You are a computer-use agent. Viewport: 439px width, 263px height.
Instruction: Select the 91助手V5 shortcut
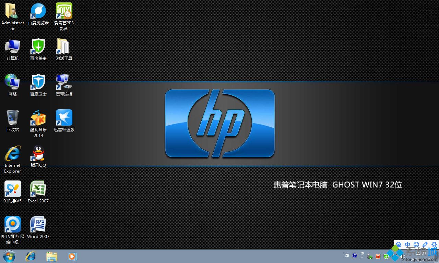tap(13, 189)
